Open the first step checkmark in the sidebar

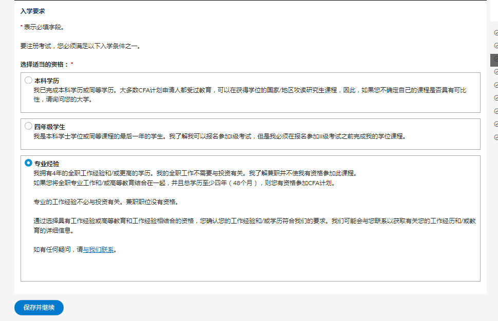[496, 32]
